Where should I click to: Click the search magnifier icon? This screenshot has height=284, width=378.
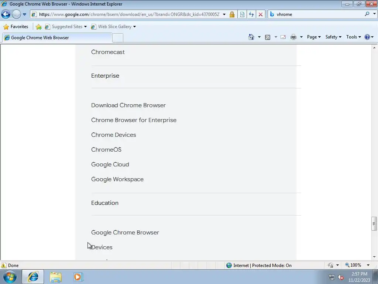coord(367,14)
